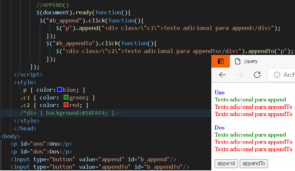This screenshot has width=295, height=171.
Task: Click the closing </style> tag
Action: (26, 121)
